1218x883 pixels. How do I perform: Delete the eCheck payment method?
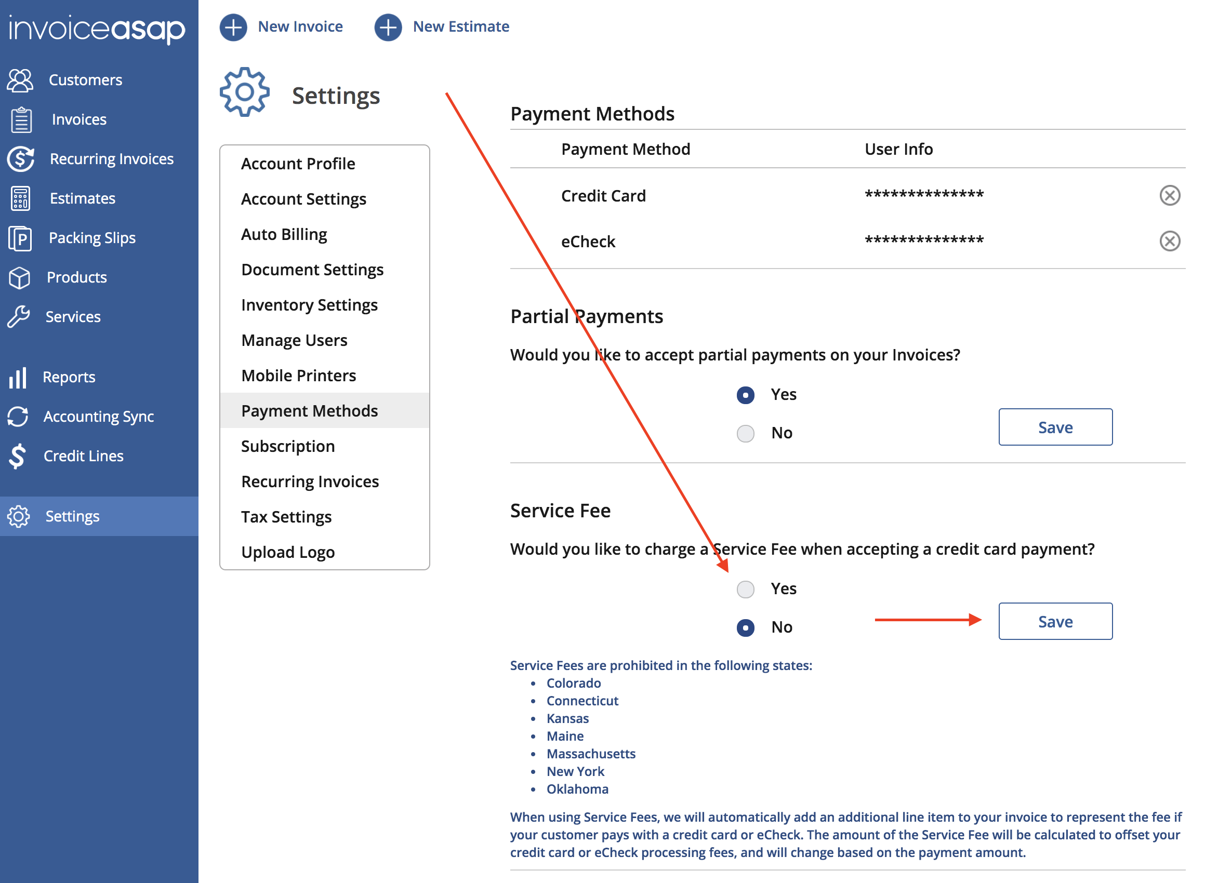point(1169,241)
